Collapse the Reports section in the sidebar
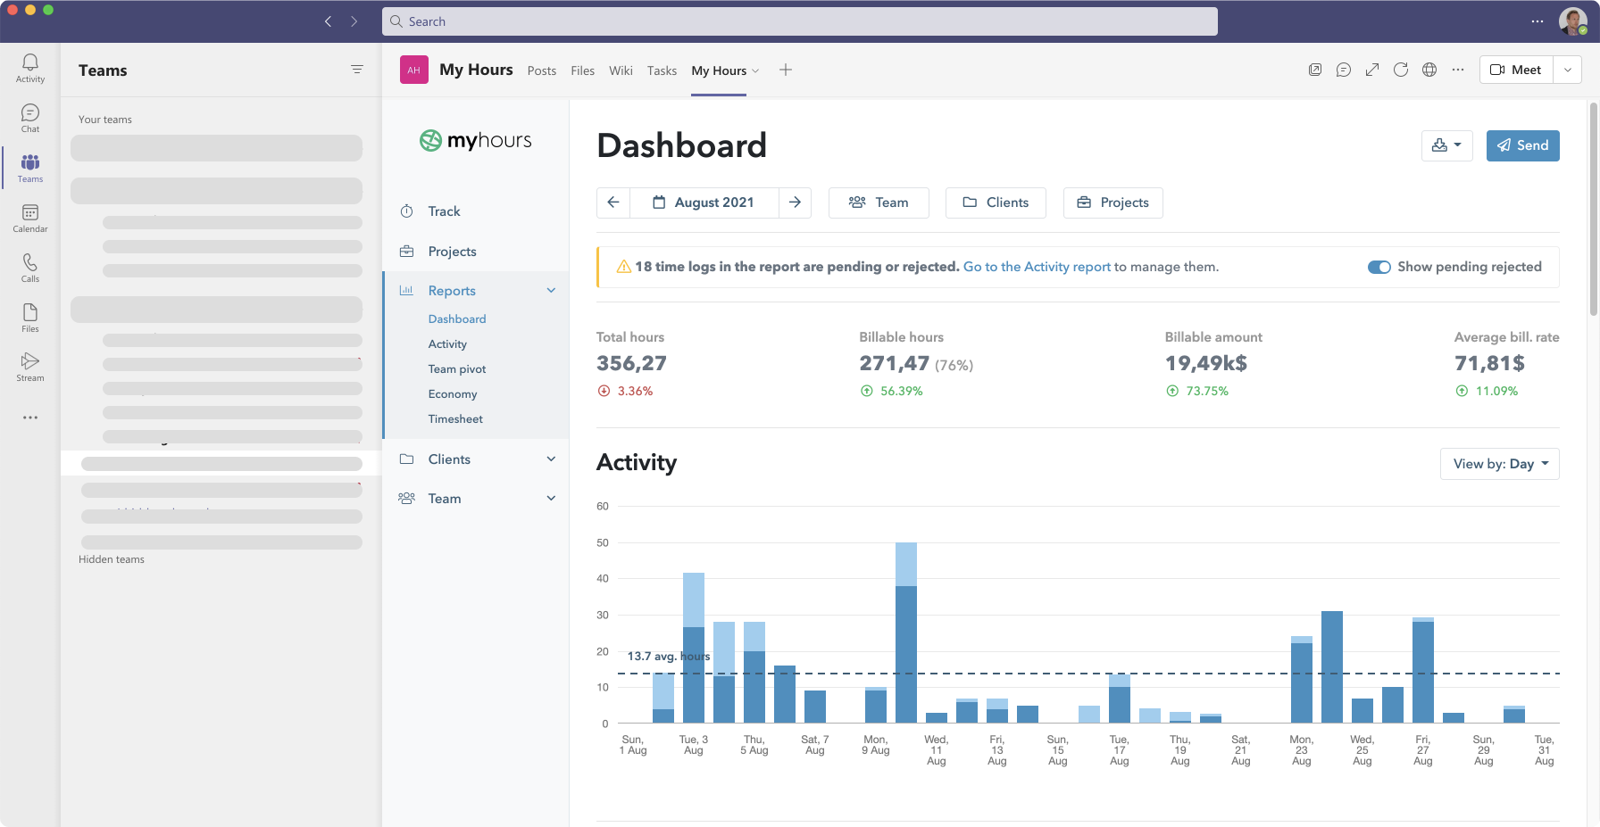 (551, 290)
